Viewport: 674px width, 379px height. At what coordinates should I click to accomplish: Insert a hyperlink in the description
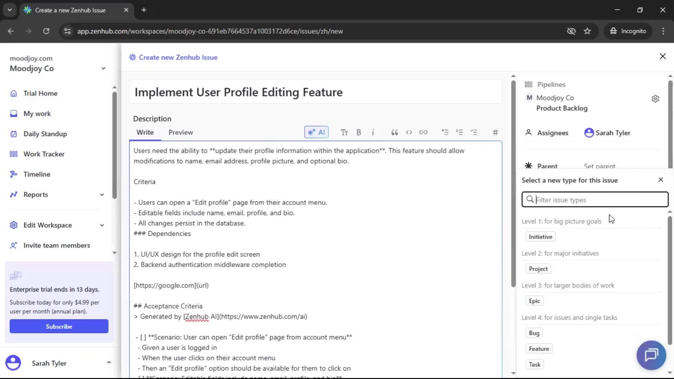pos(424,132)
